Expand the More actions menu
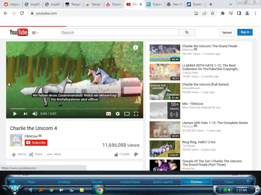 click(54, 154)
